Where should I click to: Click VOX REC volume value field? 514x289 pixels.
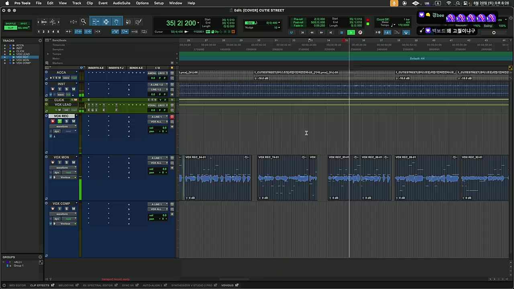click(164, 128)
